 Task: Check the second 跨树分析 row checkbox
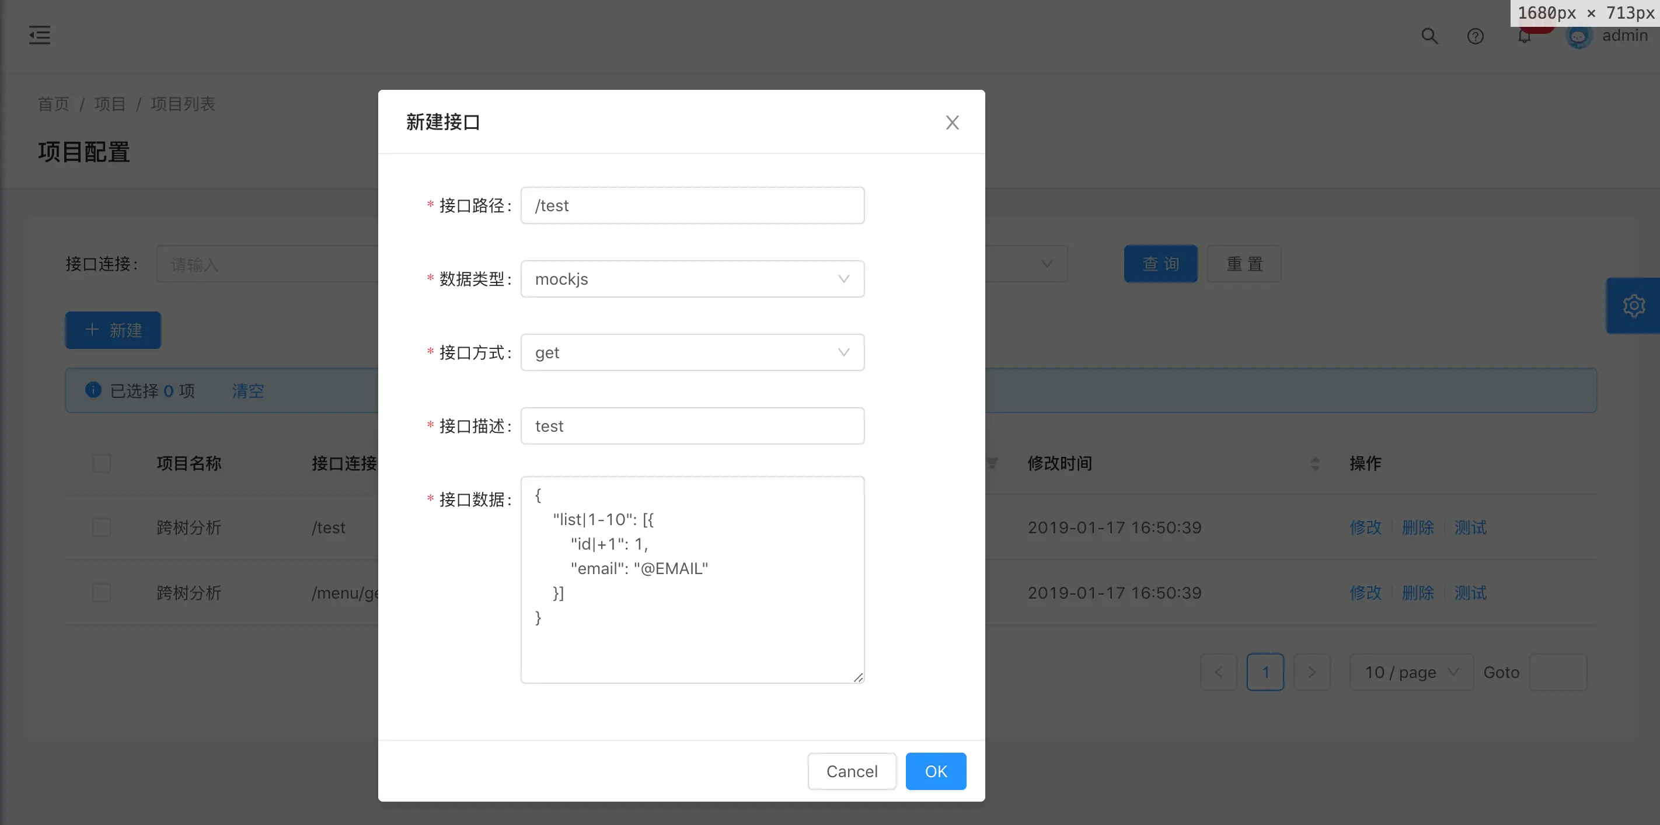point(101,593)
